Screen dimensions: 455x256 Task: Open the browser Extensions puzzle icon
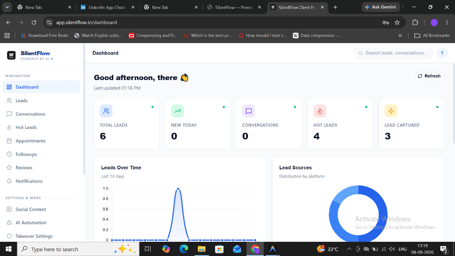(x=415, y=22)
